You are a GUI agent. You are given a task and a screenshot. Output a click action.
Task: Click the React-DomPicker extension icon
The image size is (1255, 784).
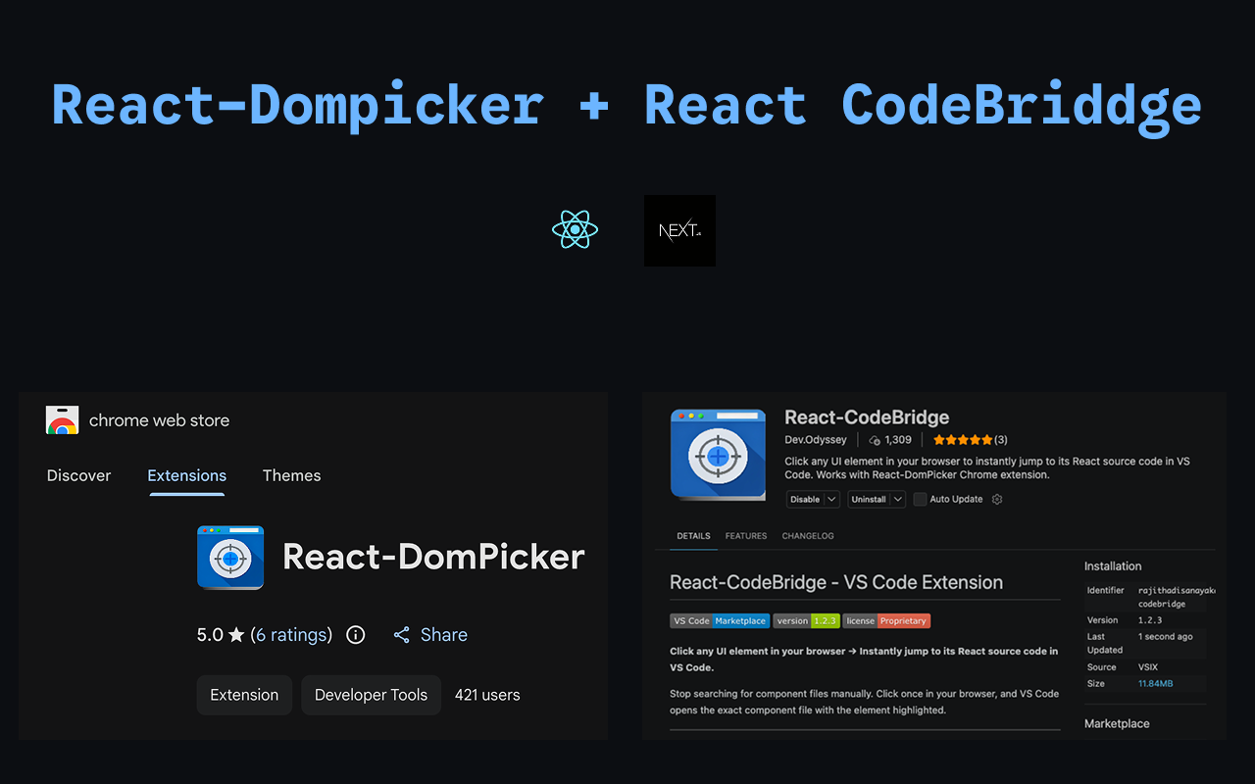[x=230, y=558]
